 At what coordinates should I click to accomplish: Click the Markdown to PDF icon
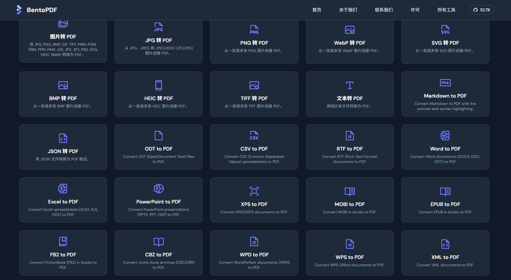(x=445, y=83)
